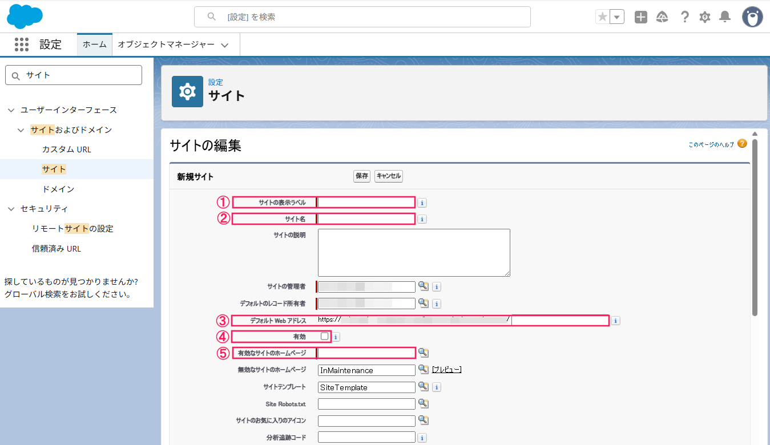
Task: Click the InMaintenance input field
Action: tap(366, 370)
